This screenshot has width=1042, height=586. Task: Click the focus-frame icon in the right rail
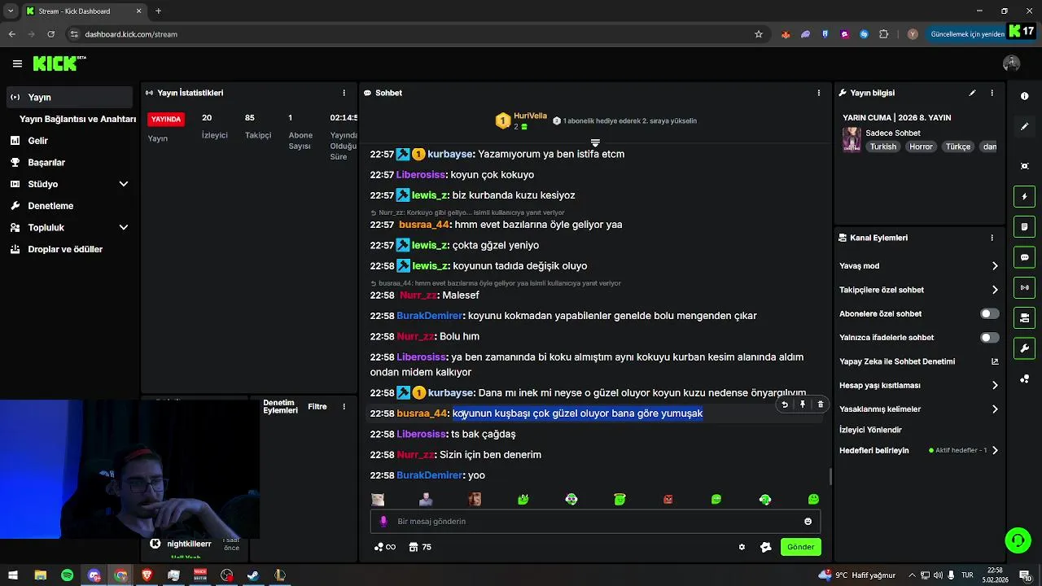pos(1024,166)
